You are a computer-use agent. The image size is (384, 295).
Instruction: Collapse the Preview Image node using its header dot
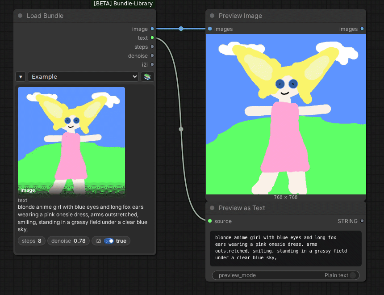coord(212,16)
